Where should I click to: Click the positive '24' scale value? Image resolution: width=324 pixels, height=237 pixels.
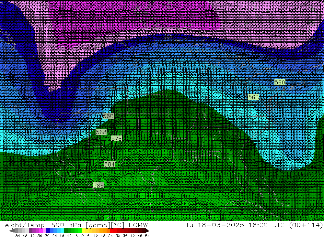[110, 236]
